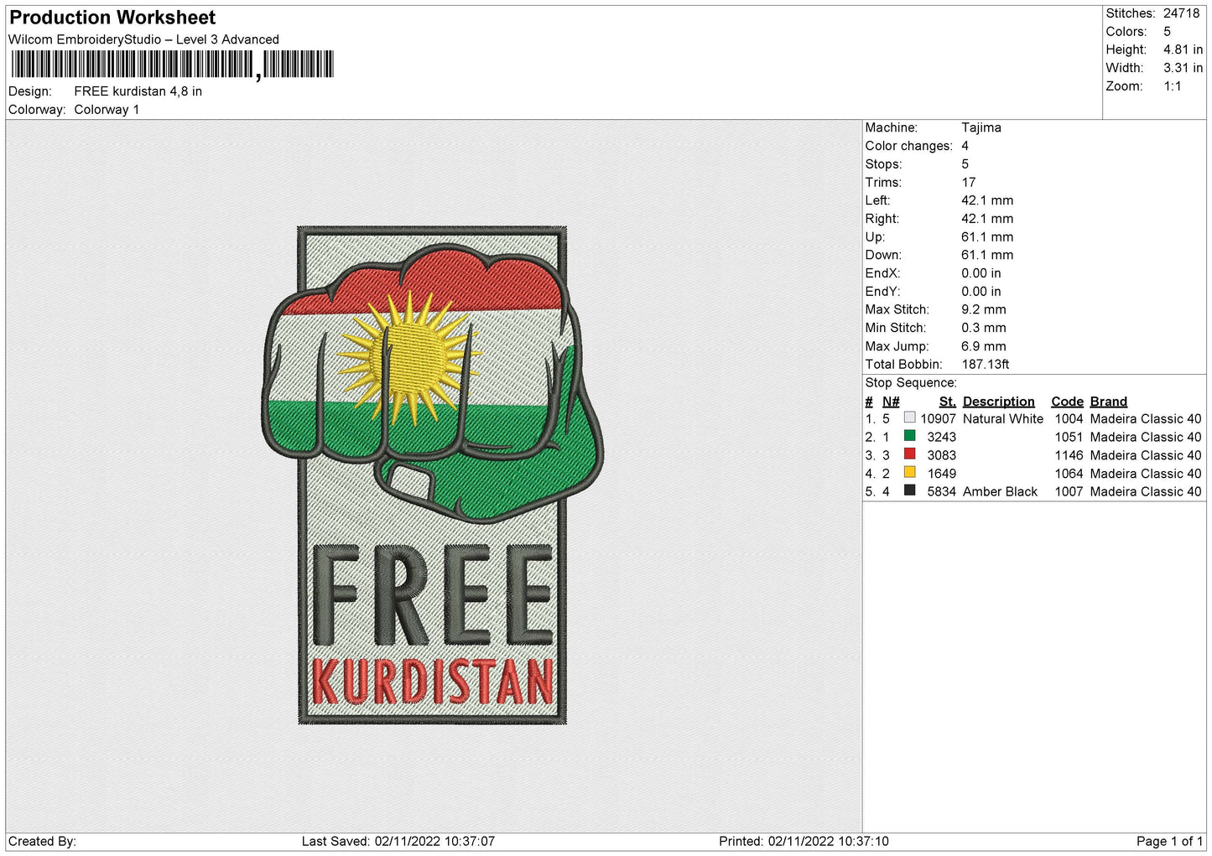This screenshot has height=856, width=1212.
Task: Click the Trims value 17
Action: pyautogui.click(x=969, y=183)
